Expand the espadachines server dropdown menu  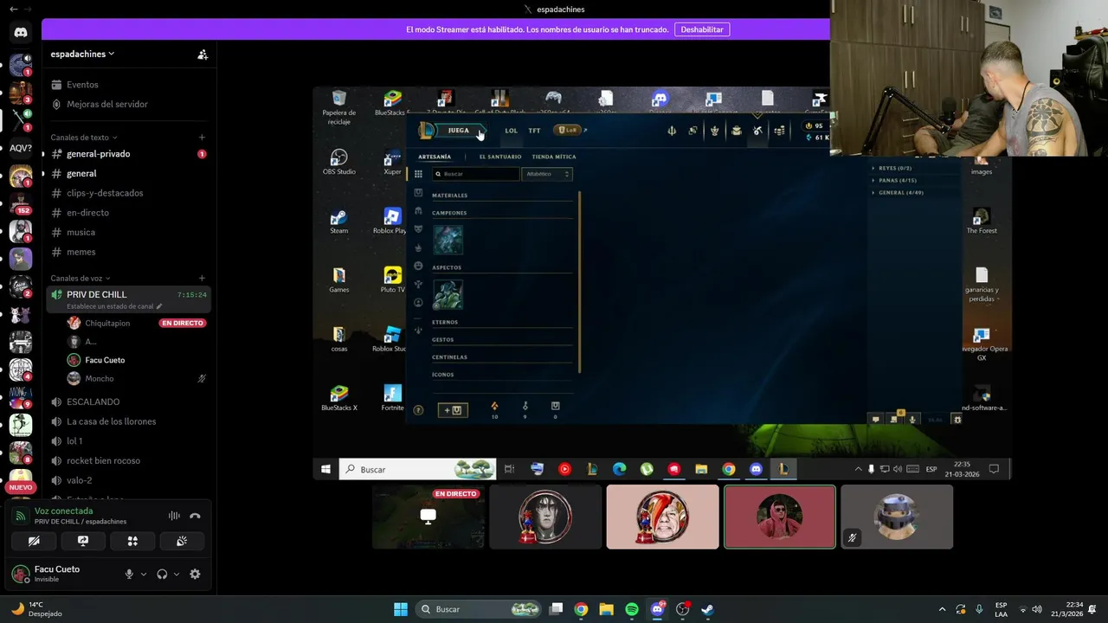83,54
